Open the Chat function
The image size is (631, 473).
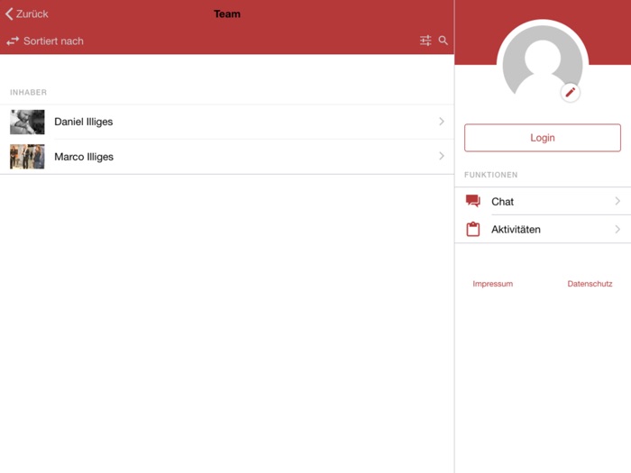click(x=543, y=201)
